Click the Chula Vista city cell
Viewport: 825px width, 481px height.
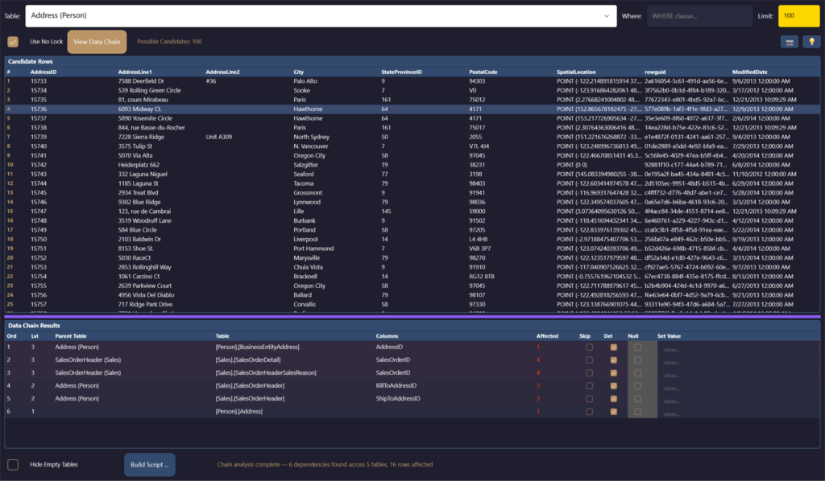pyautogui.click(x=309, y=267)
